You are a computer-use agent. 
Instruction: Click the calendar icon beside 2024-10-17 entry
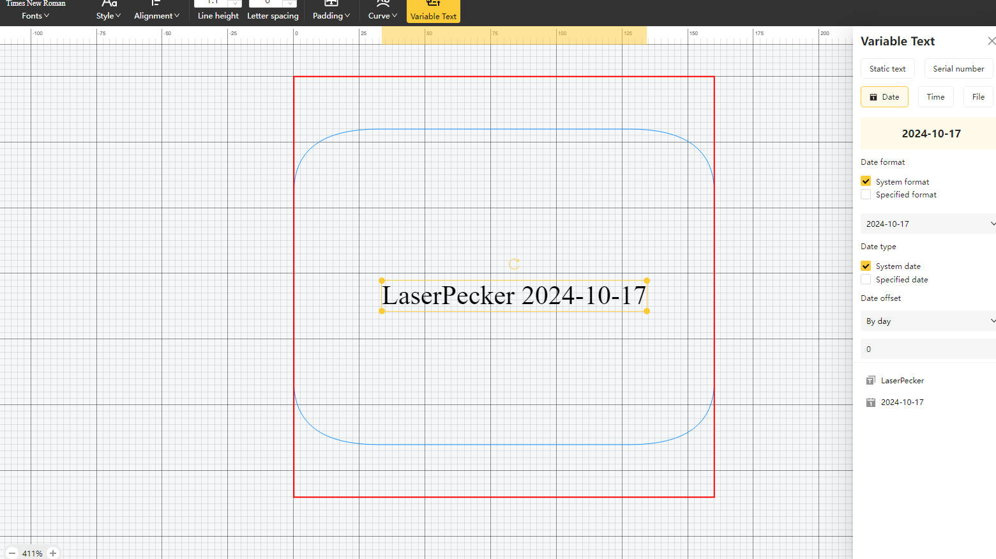click(x=870, y=402)
